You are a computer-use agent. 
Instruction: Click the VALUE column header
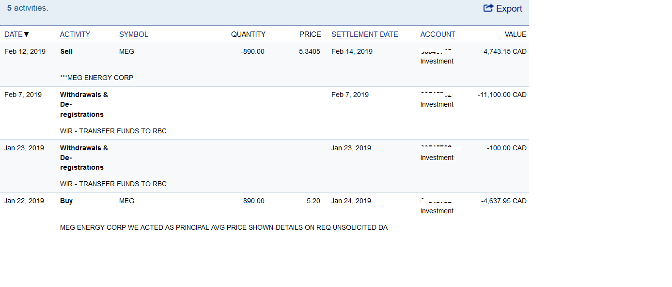tap(516, 34)
